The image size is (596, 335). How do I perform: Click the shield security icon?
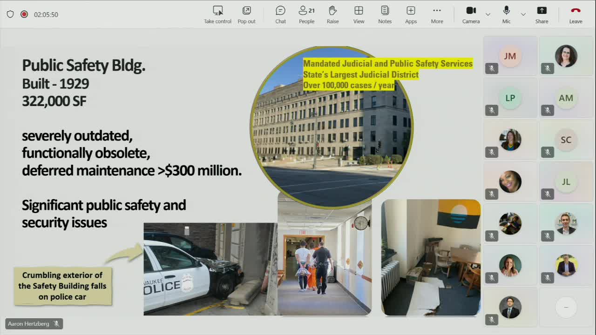(10, 14)
